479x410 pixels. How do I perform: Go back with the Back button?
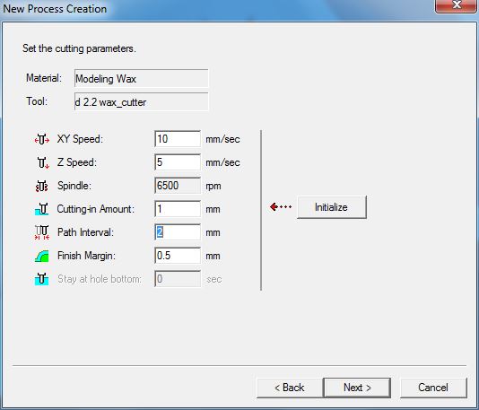pos(289,388)
